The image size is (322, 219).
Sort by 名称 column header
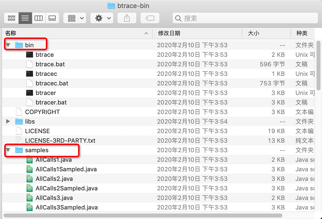pyautogui.click(x=11, y=33)
